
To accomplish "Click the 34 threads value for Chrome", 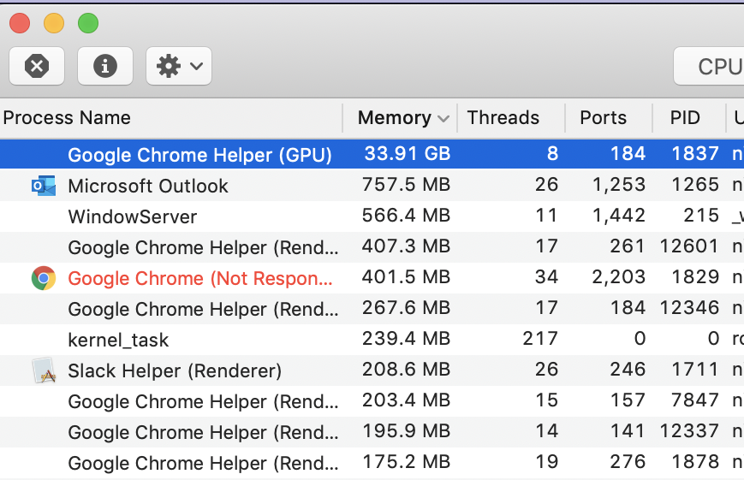I will pos(546,277).
